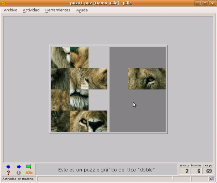This screenshot has height=183, width=217.
Task: Click the JClic icon in title bar
Action: pos(4,3)
